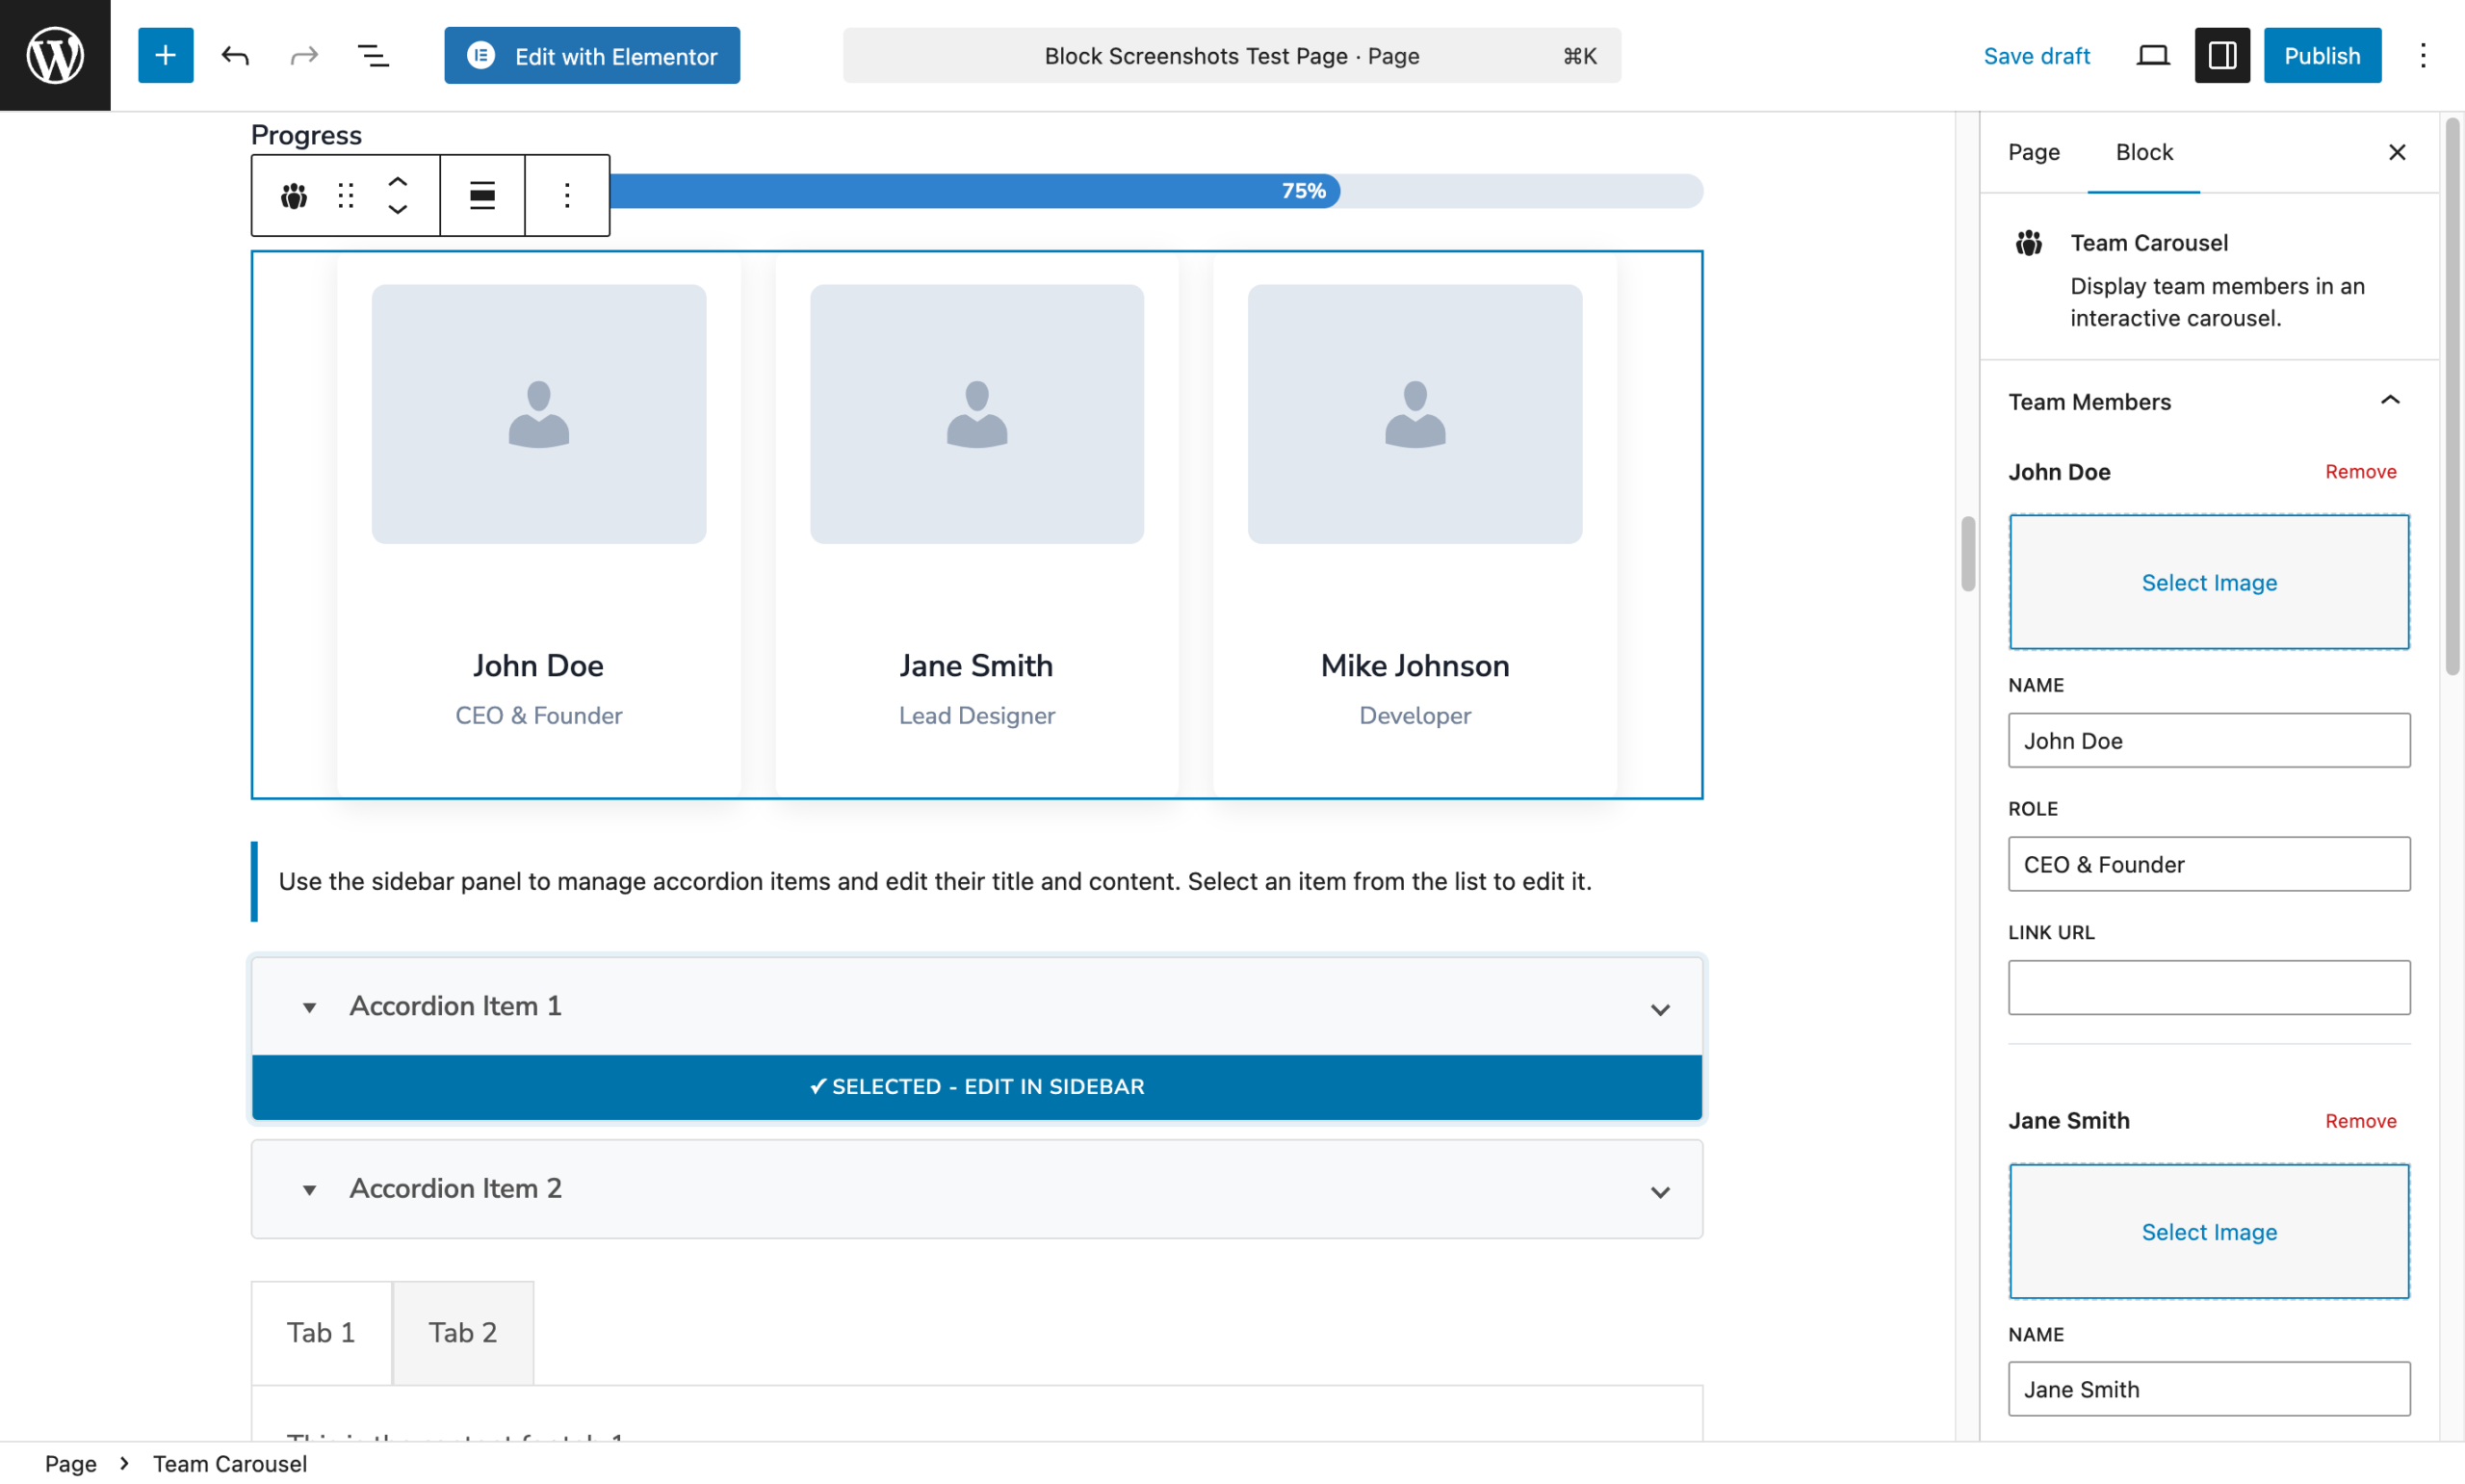Select Tab 1 in the tabs block
The width and height of the screenshot is (2465, 1484).
coord(320,1332)
